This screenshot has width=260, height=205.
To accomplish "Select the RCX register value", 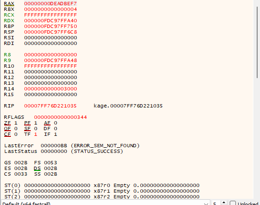I will (51, 15).
